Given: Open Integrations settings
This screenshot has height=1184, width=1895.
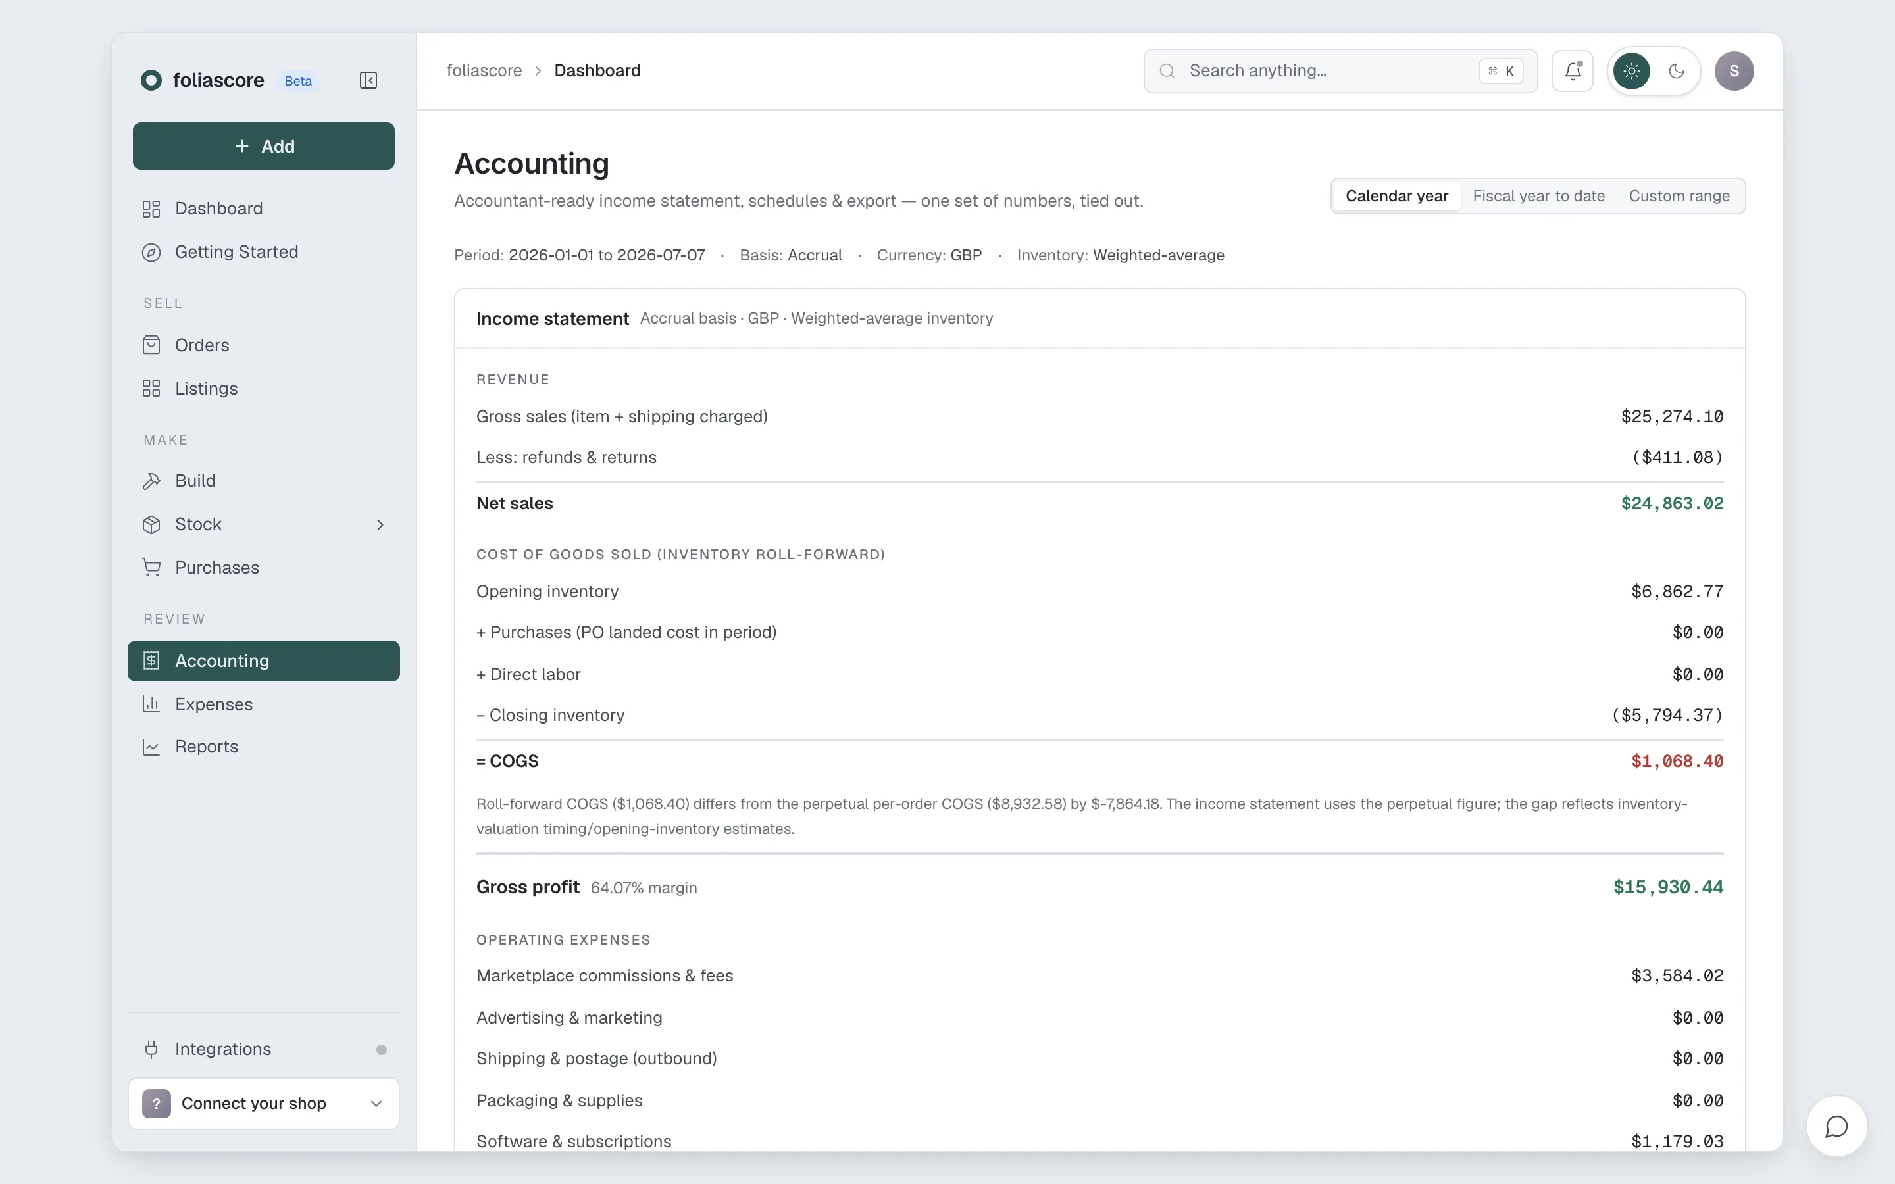Looking at the screenshot, I should coord(264,1049).
